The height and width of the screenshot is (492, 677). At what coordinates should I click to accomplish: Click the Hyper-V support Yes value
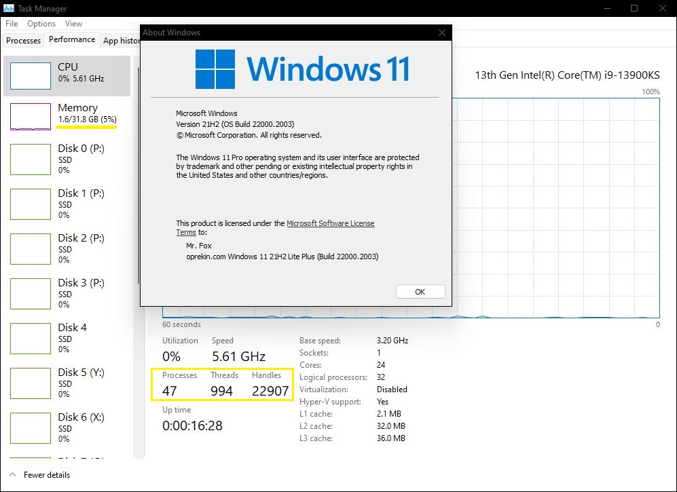(x=382, y=402)
